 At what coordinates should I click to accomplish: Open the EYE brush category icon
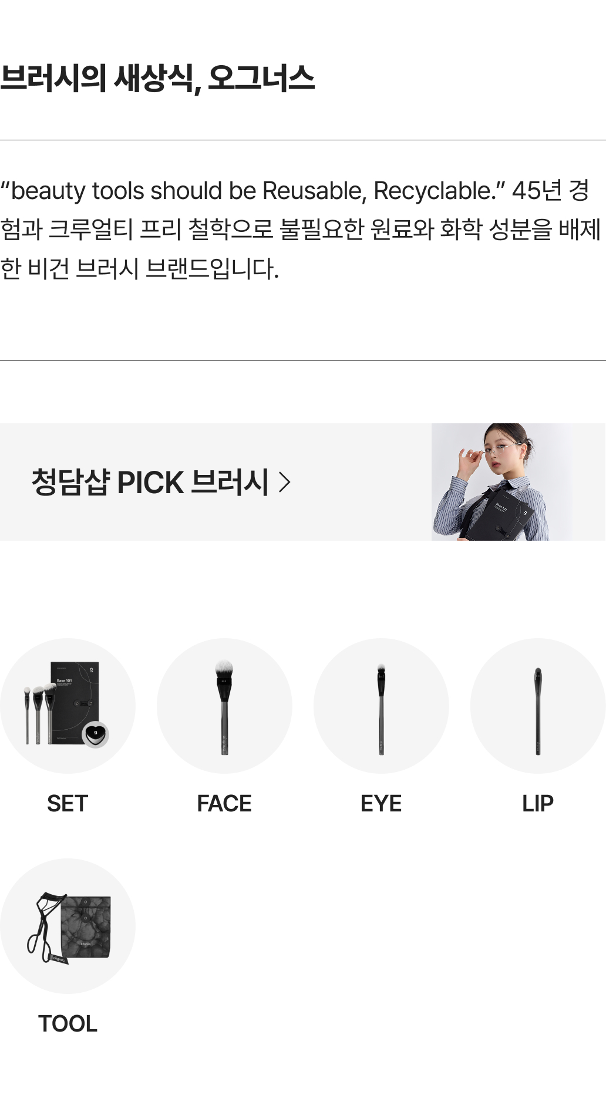coord(381,705)
